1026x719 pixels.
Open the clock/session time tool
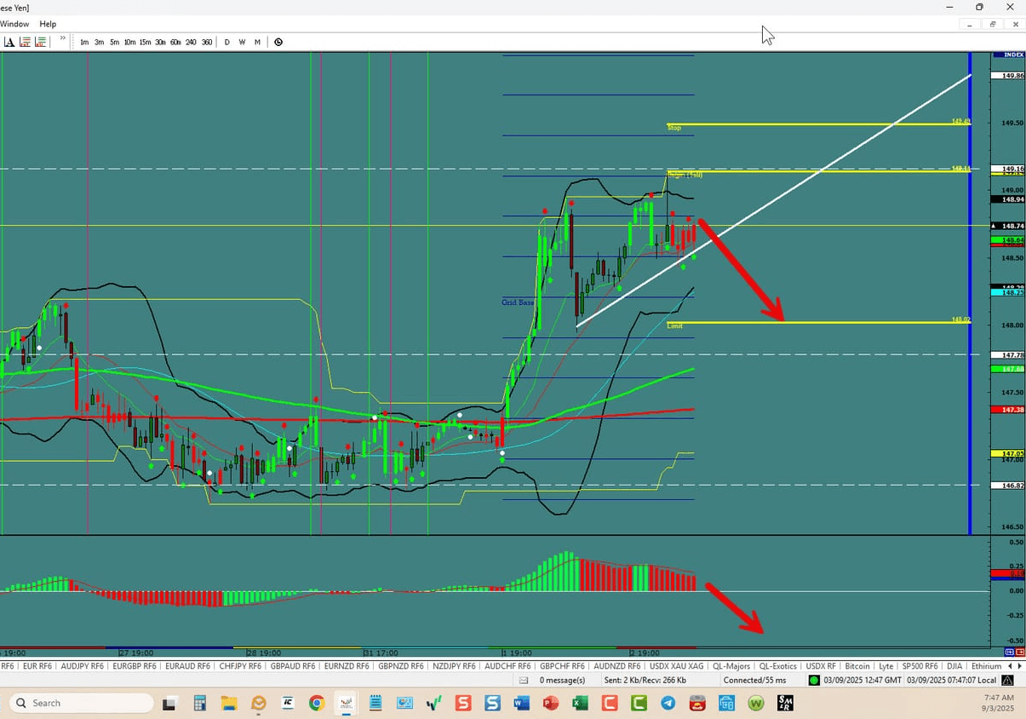(x=278, y=41)
